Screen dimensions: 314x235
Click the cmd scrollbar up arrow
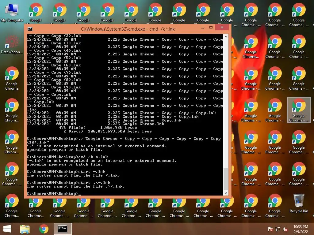pos(226,37)
